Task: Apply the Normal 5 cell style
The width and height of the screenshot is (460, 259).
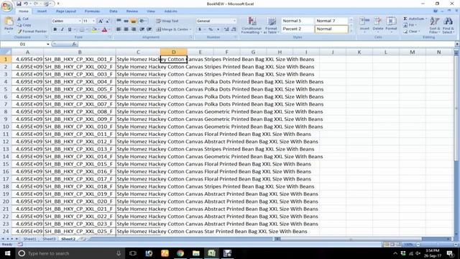Action: pyautogui.click(x=297, y=21)
